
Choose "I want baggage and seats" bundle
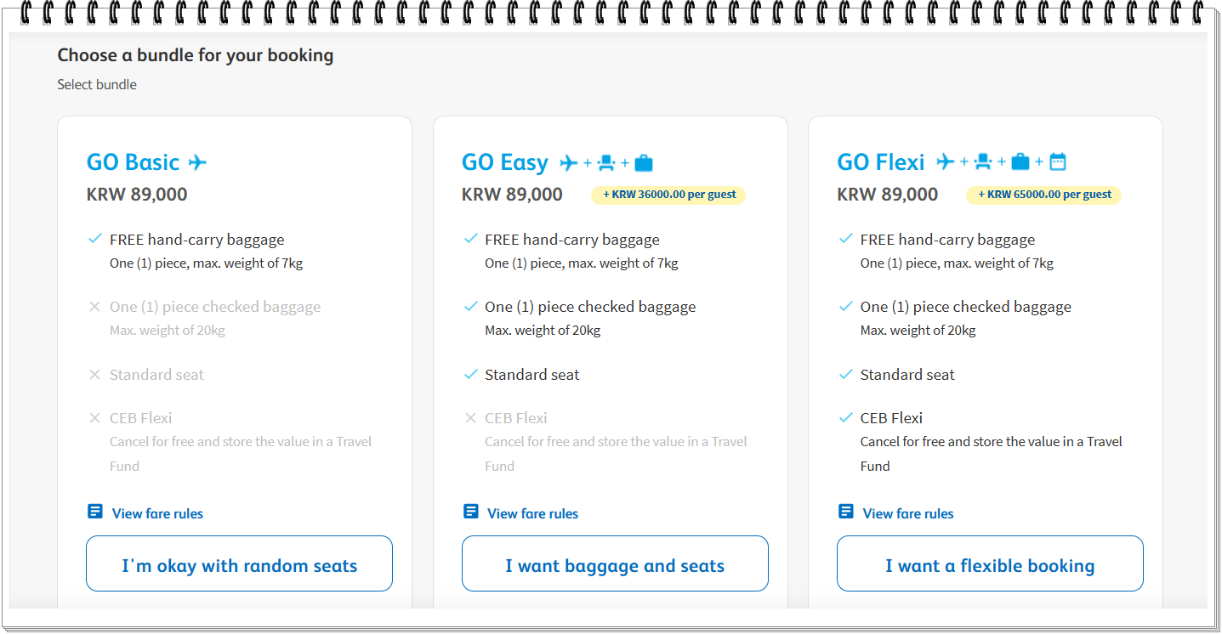tap(615, 563)
